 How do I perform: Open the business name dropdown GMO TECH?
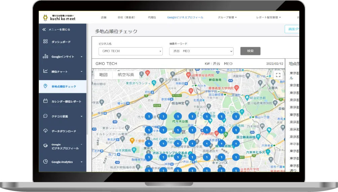pos(130,51)
